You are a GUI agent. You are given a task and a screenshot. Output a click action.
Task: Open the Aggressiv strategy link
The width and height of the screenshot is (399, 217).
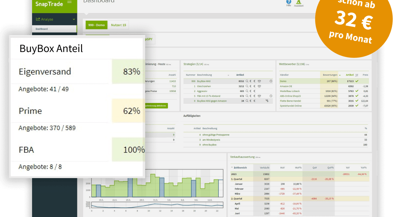click(x=202, y=91)
